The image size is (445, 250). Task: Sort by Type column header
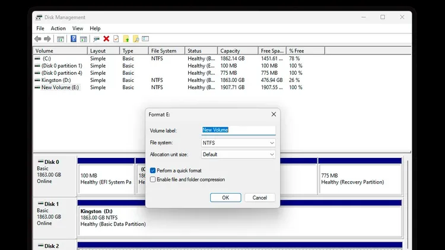point(134,51)
